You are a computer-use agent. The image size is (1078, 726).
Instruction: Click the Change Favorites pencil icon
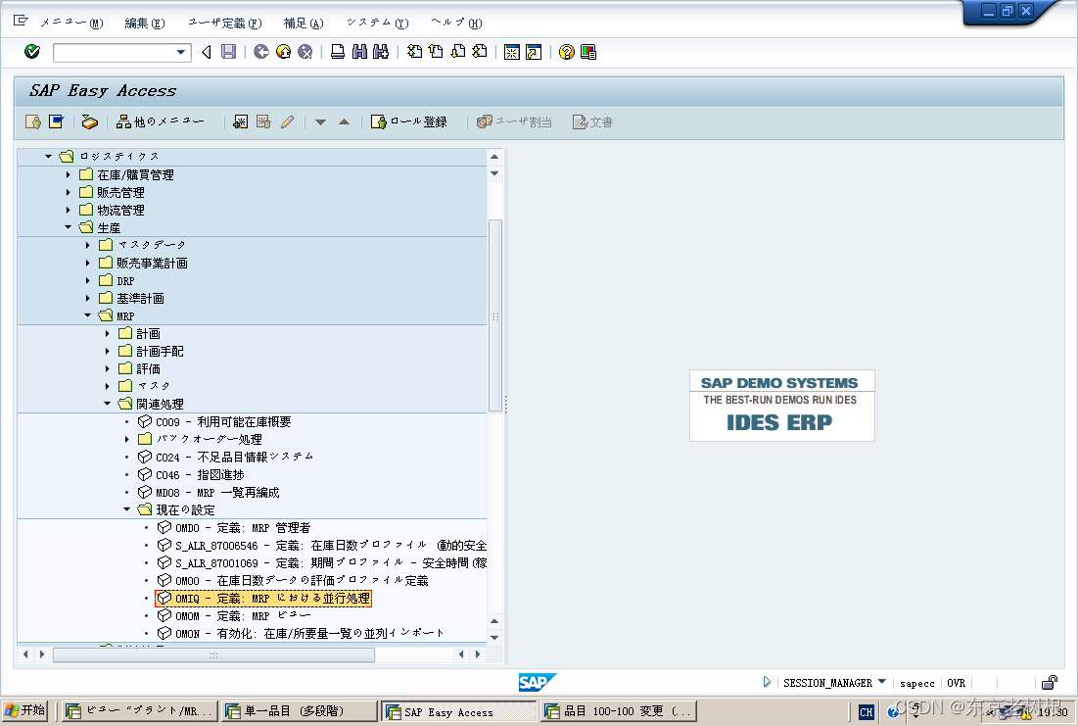(x=288, y=121)
